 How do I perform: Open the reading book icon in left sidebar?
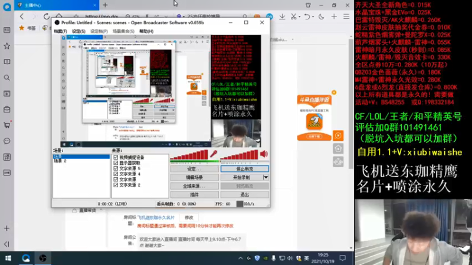coord(6,62)
